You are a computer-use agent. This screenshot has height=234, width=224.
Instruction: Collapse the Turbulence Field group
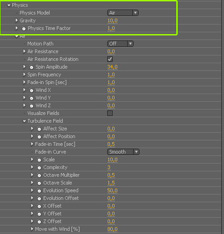[24, 121]
